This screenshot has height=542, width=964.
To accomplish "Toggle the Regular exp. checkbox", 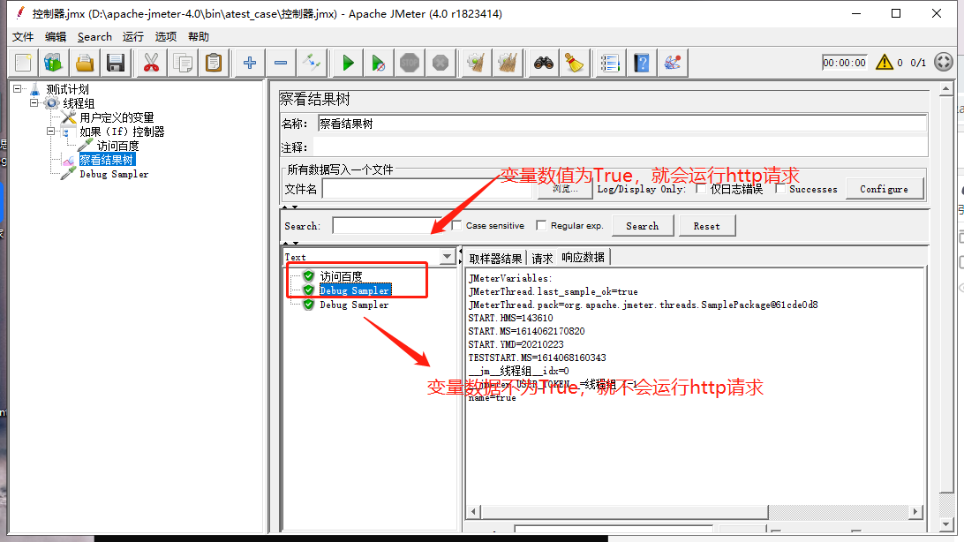I will 541,225.
